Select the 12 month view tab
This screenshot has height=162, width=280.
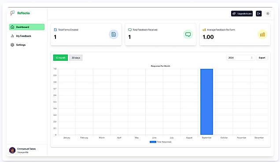[x=61, y=58]
